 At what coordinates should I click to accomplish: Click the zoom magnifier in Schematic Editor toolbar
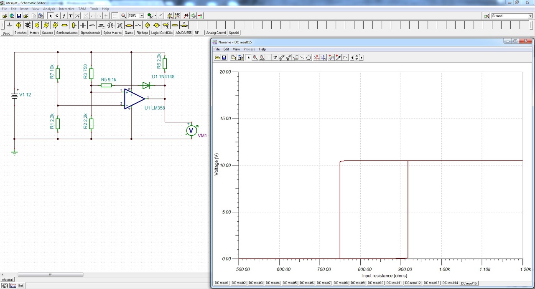click(124, 16)
